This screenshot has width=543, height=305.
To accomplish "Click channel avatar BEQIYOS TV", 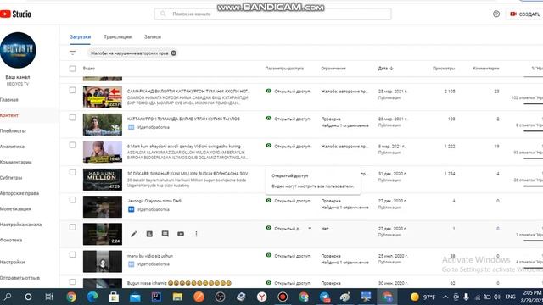I will (x=18, y=50).
